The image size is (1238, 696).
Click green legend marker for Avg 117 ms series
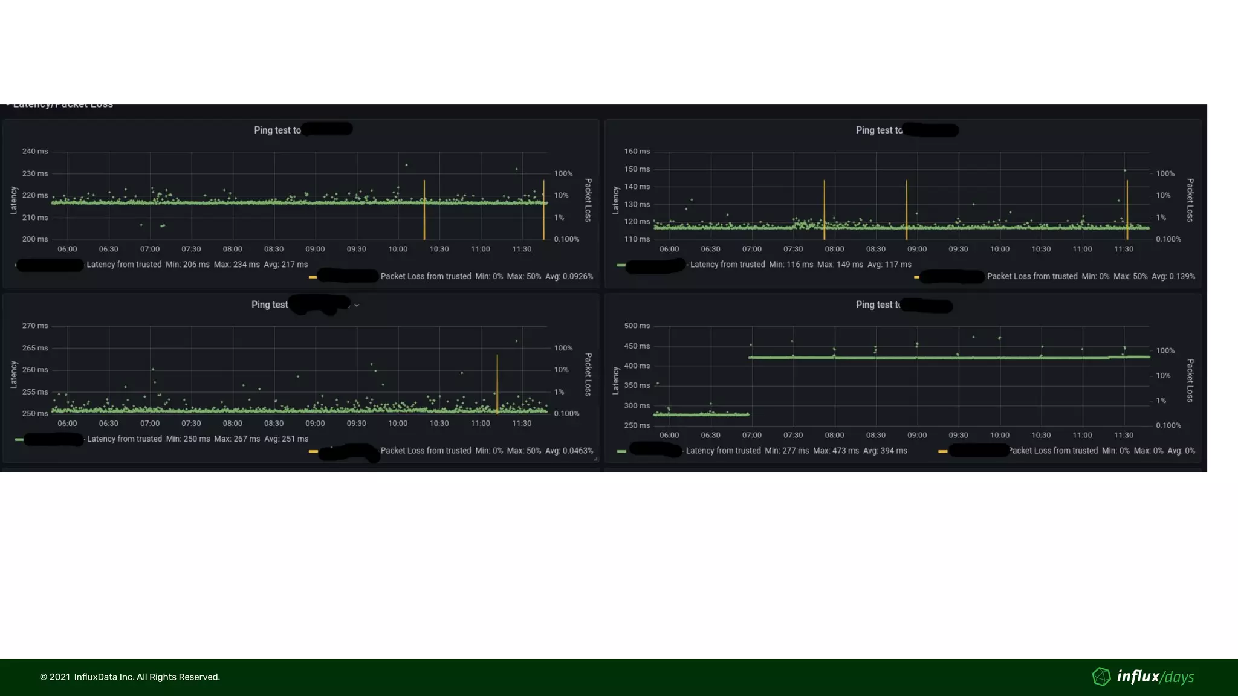pyautogui.click(x=621, y=265)
